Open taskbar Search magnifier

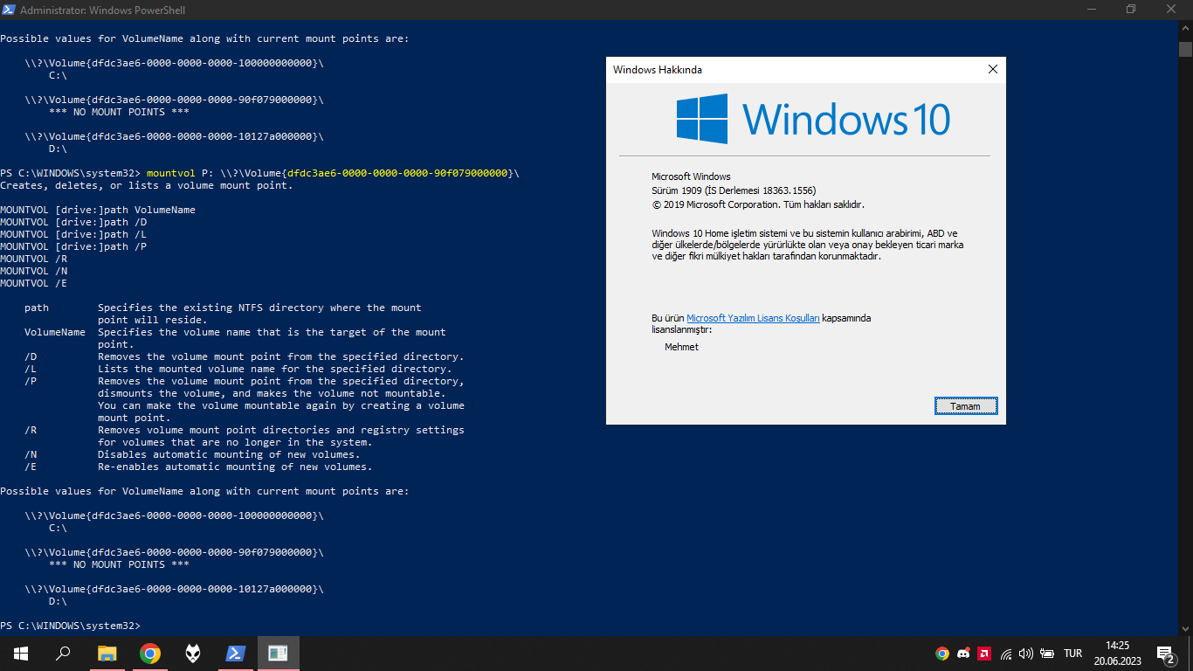tap(63, 653)
